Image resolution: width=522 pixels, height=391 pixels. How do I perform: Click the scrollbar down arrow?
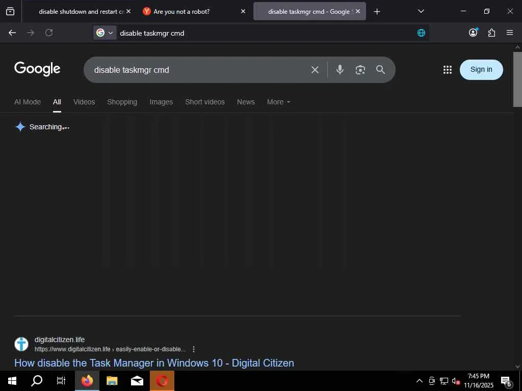(x=517, y=367)
